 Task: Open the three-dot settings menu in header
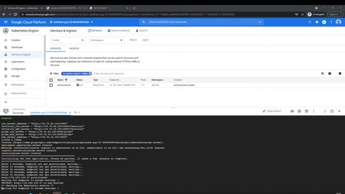click(331, 22)
